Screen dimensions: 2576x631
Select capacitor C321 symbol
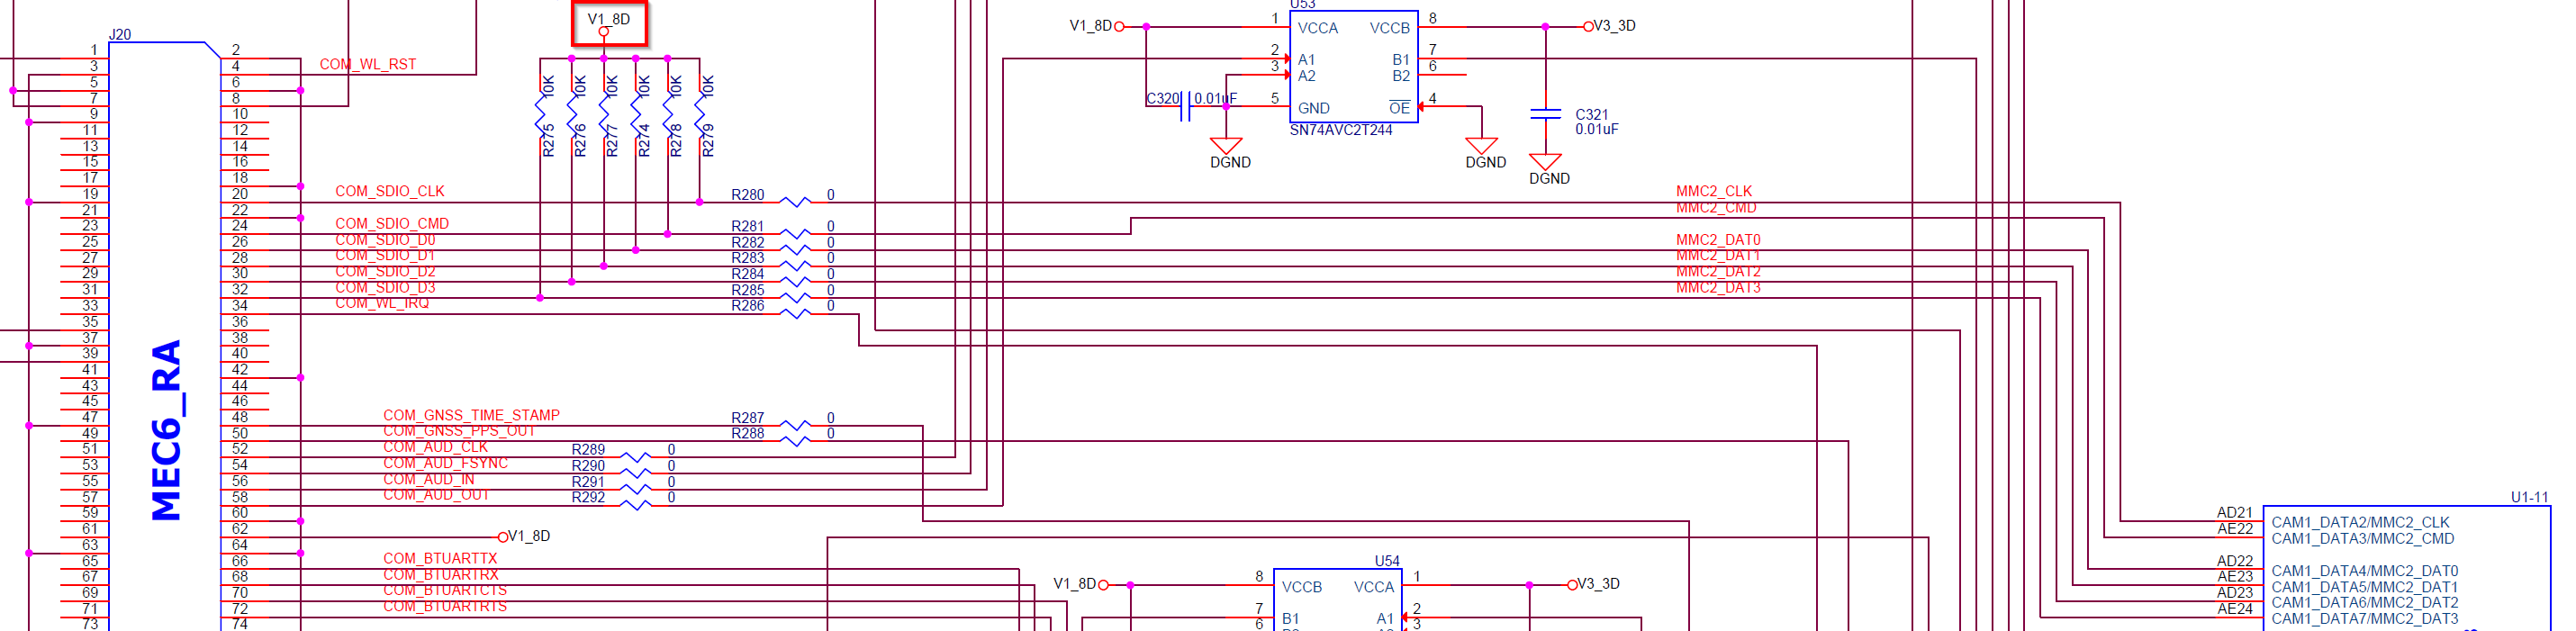click(x=1545, y=114)
